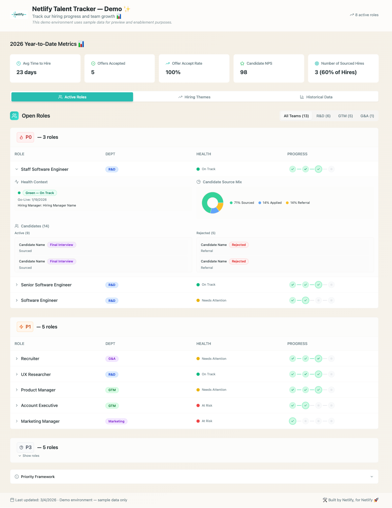Click the calendar icon next to Last updated
This screenshot has height=508, width=392.
[x=13, y=500]
